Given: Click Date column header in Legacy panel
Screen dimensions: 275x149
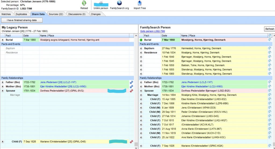Looking at the screenshot, I should click(31, 36).
